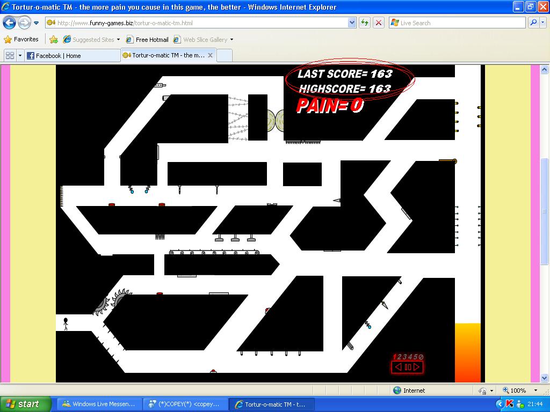Click the red Stop loading icon
550x412 pixels.
coord(378,23)
